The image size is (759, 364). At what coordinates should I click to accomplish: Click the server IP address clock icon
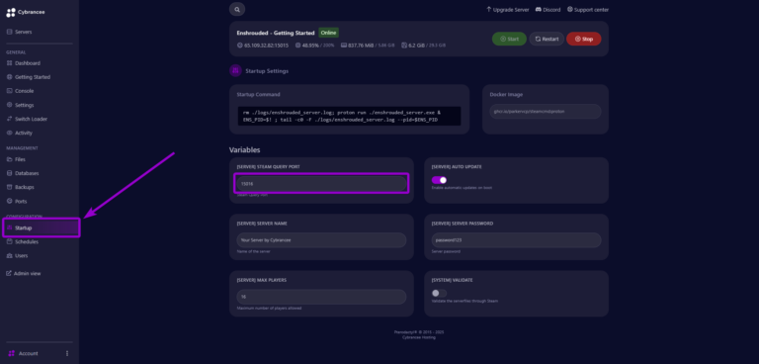coord(239,45)
